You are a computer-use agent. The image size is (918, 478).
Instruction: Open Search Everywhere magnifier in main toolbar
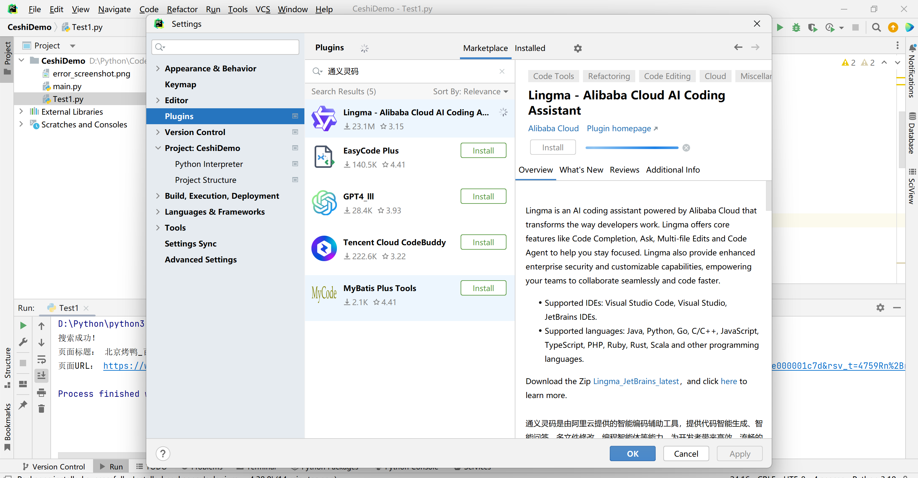(x=876, y=27)
